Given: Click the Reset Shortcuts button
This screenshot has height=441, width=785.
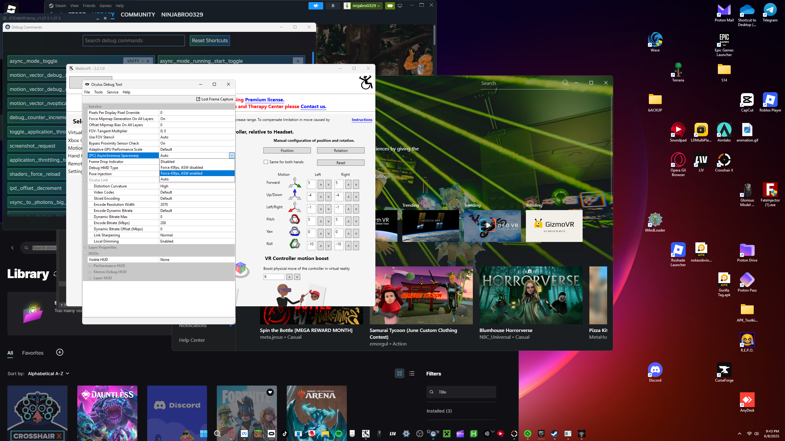Looking at the screenshot, I should 210,40.
